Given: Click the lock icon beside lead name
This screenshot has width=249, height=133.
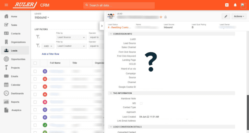Looking at the screenshot, I should (165, 17).
